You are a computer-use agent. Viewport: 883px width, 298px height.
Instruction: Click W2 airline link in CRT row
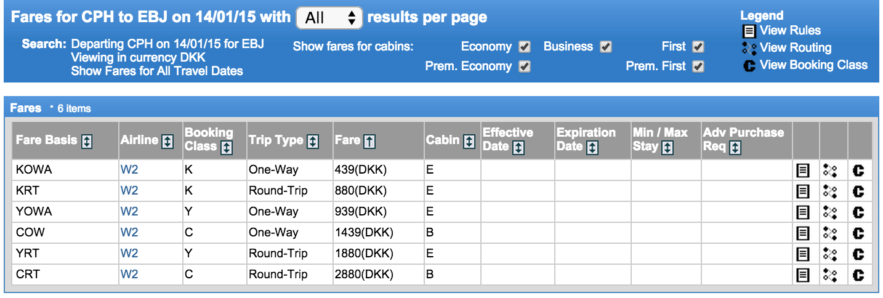tap(129, 275)
